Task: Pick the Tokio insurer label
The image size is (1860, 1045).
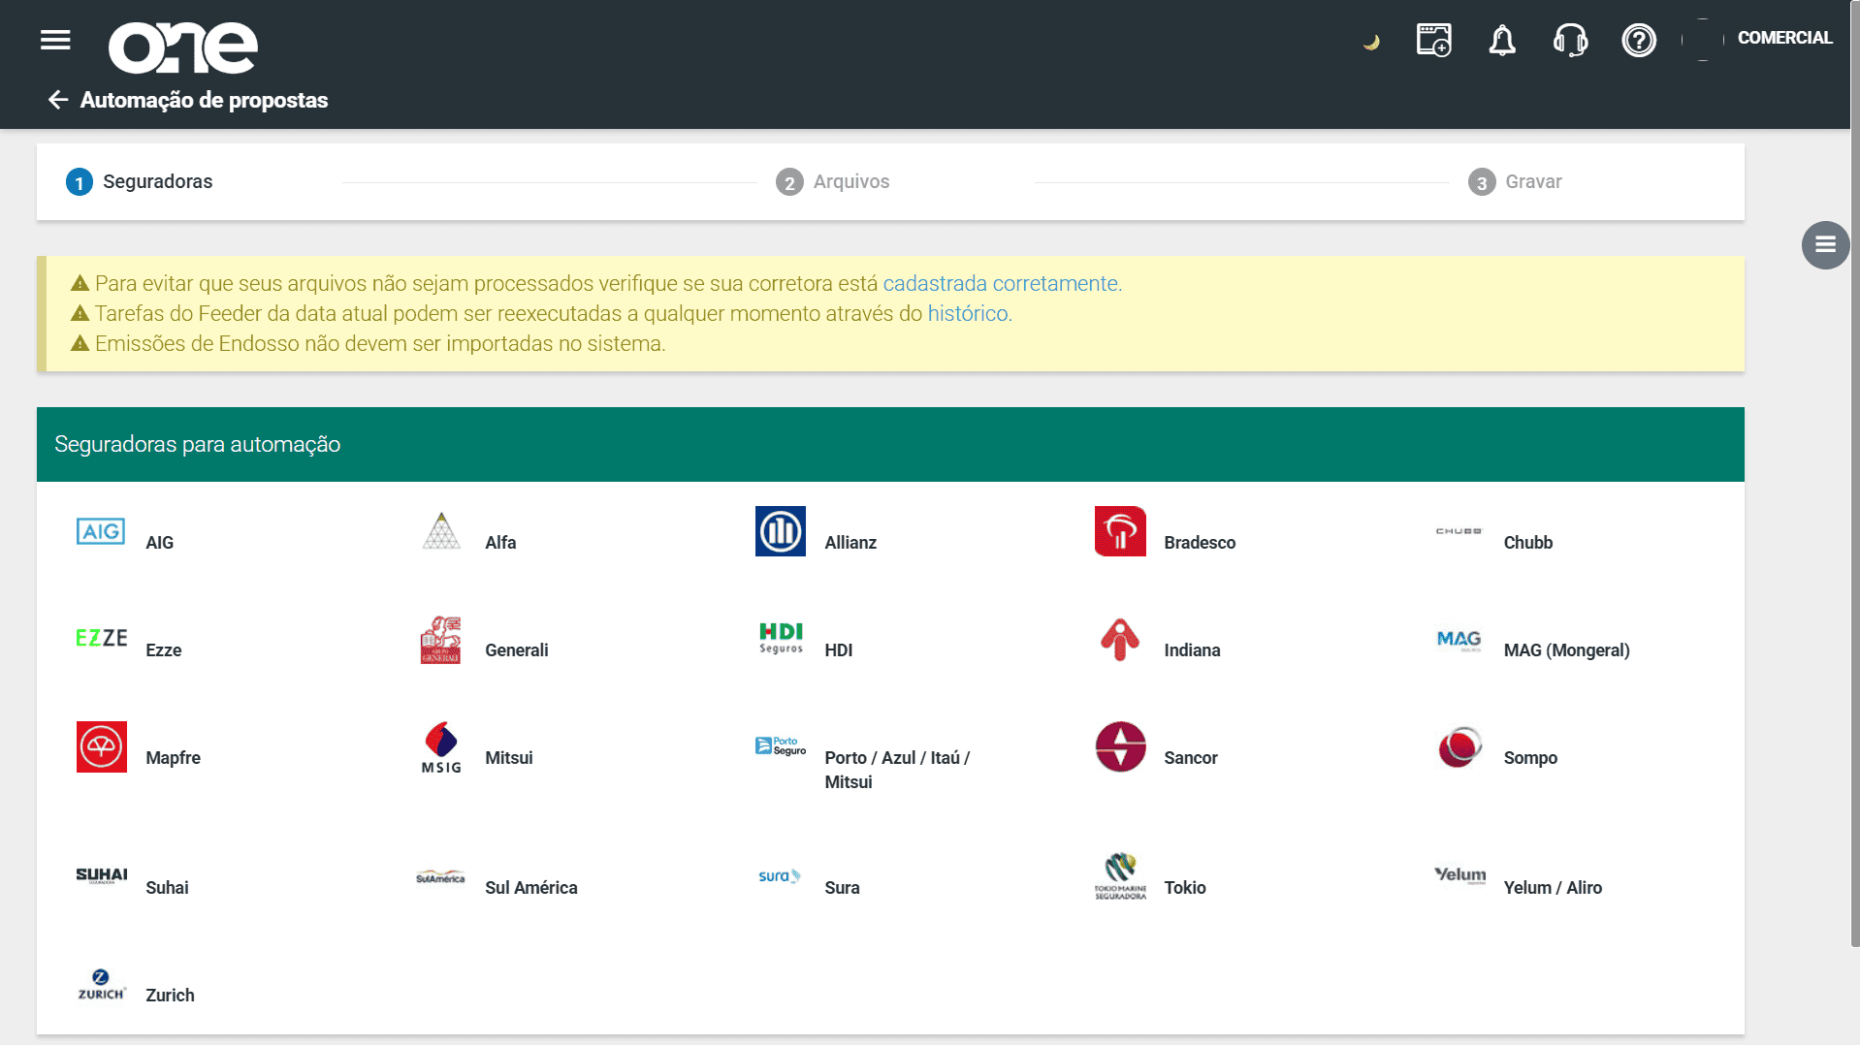Action: coord(1185,888)
